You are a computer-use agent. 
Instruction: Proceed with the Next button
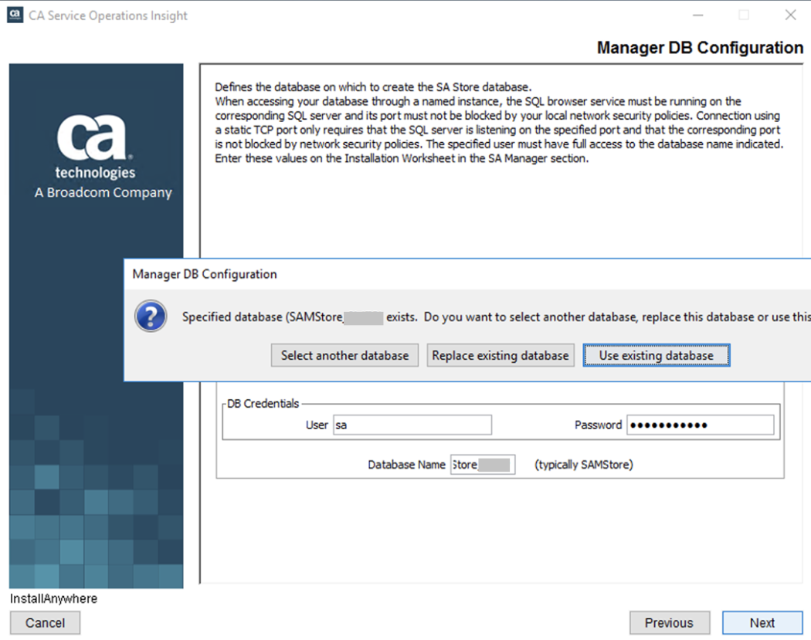click(762, 623)
